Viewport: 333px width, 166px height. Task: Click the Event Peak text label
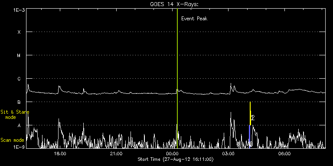(x=194, y=19)
